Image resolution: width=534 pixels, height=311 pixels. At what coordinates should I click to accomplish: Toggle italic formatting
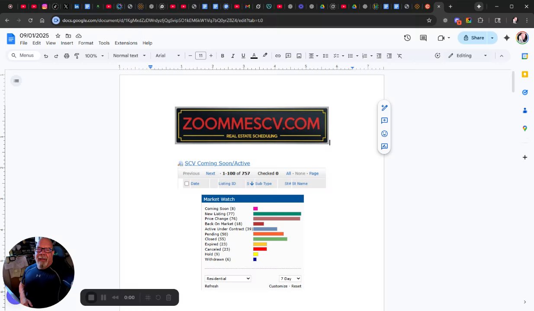[233, 56]
